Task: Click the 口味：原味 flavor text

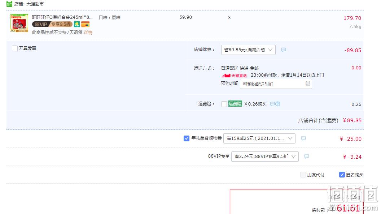Action: 110,17
